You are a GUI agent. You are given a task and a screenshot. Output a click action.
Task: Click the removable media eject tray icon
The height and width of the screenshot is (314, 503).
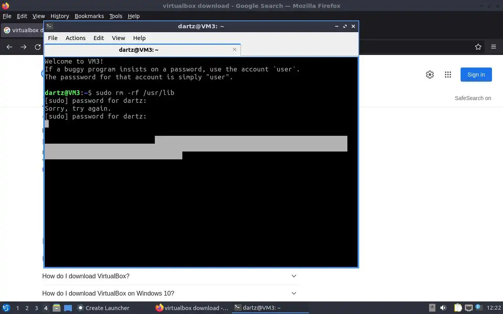coord(432,308)
